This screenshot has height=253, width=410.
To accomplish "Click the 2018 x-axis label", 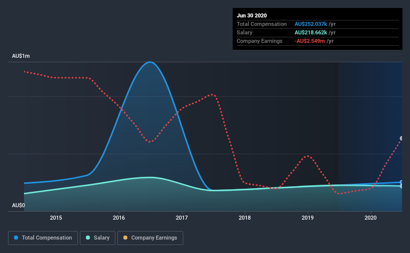I will click(x=245, y=218).
